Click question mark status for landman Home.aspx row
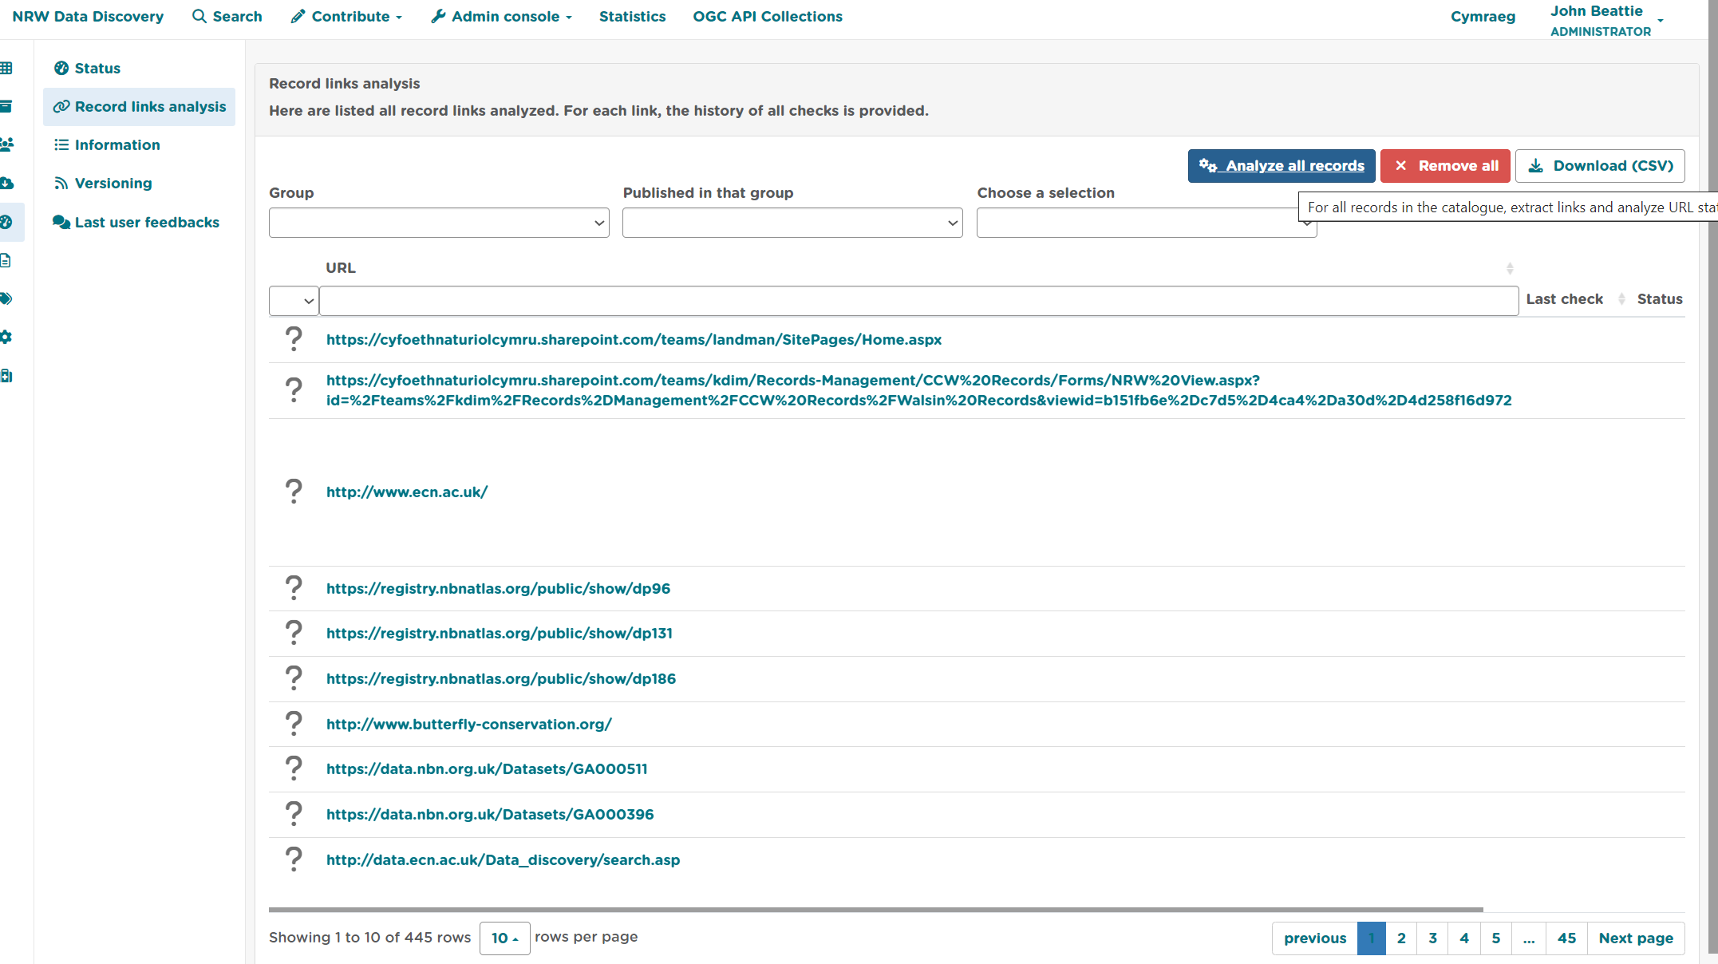Image resolution: width=1718 pixels, height=964 pixels. point(294,339)
